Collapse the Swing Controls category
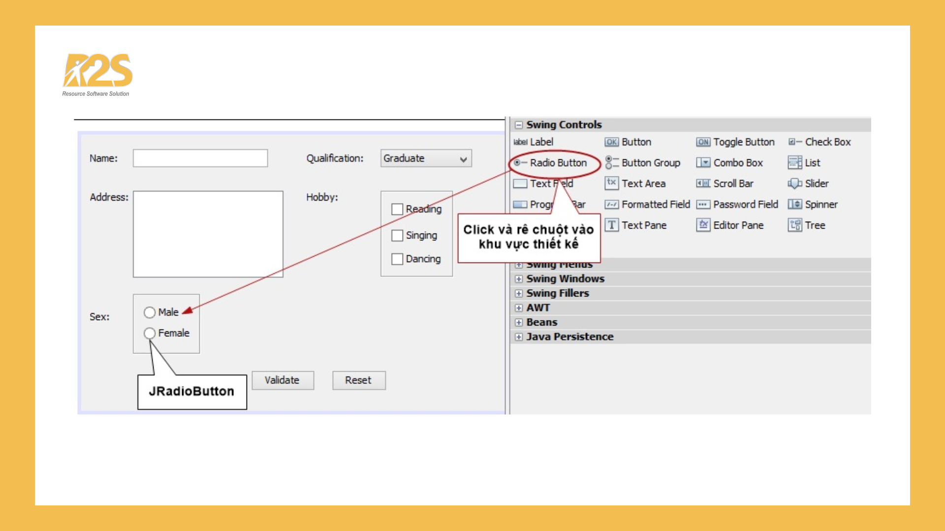The image size is (945, 531). [519, 125]
